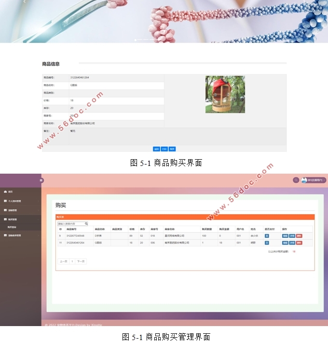Image resolution: width=328 pixels, height=342 pixels.
Task: Click the 购买管理 sidebar icon
Action: [4, 219]
